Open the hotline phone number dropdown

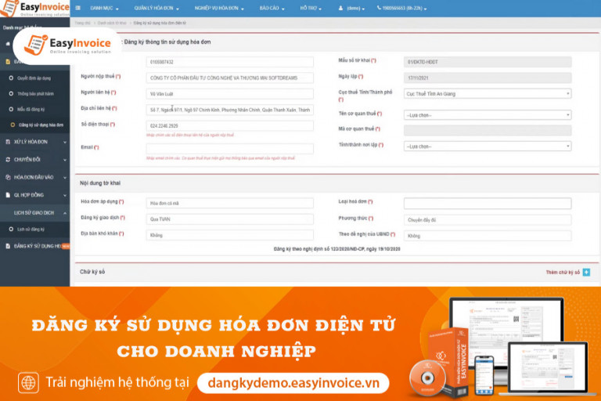[x=401, y=8]
